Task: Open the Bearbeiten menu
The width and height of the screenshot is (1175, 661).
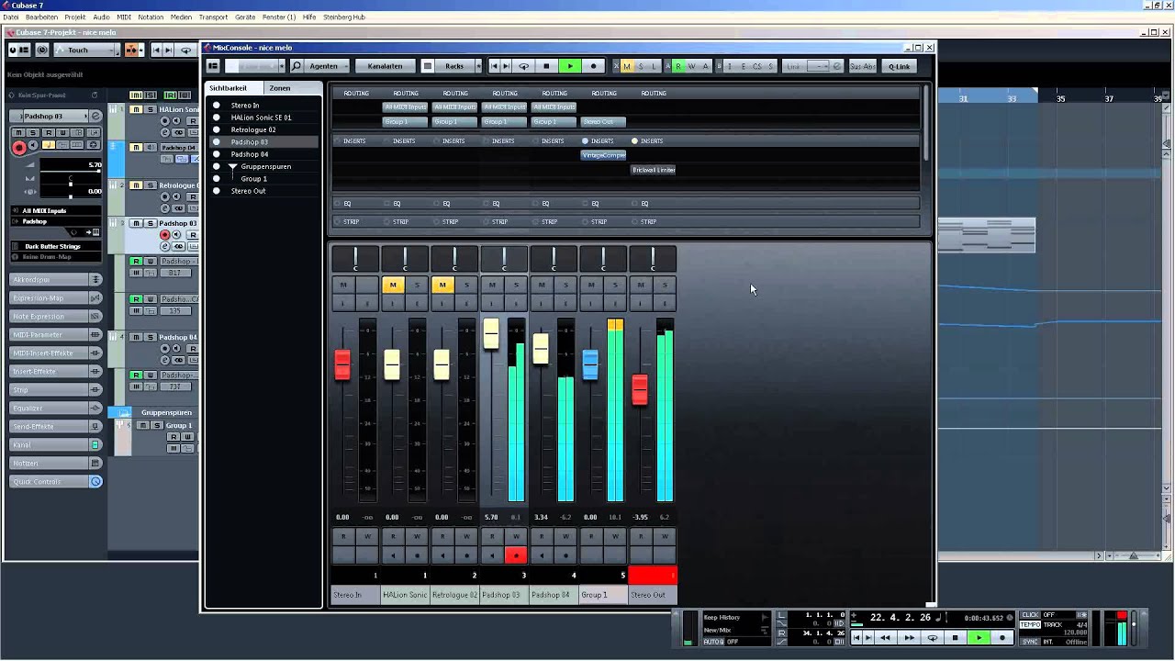Action: (41, 17)
